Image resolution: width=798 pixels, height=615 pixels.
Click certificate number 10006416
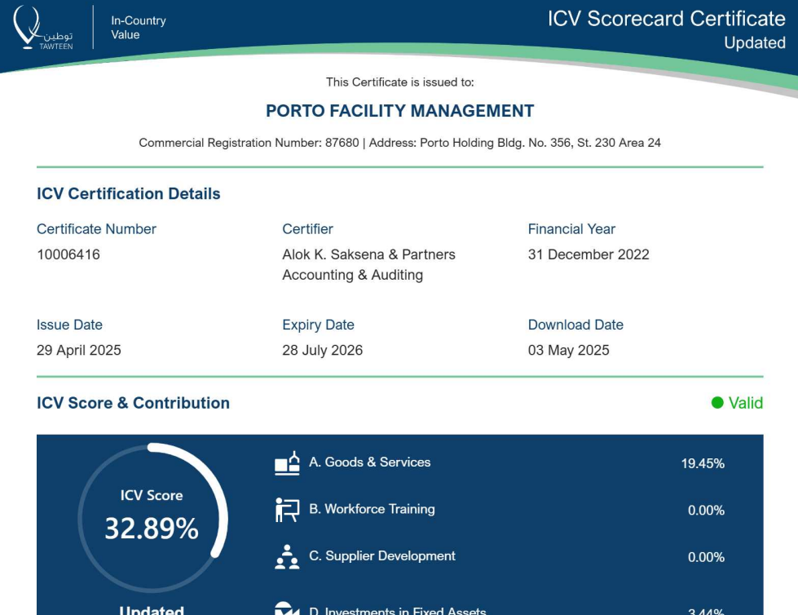(x=68, y=254)
